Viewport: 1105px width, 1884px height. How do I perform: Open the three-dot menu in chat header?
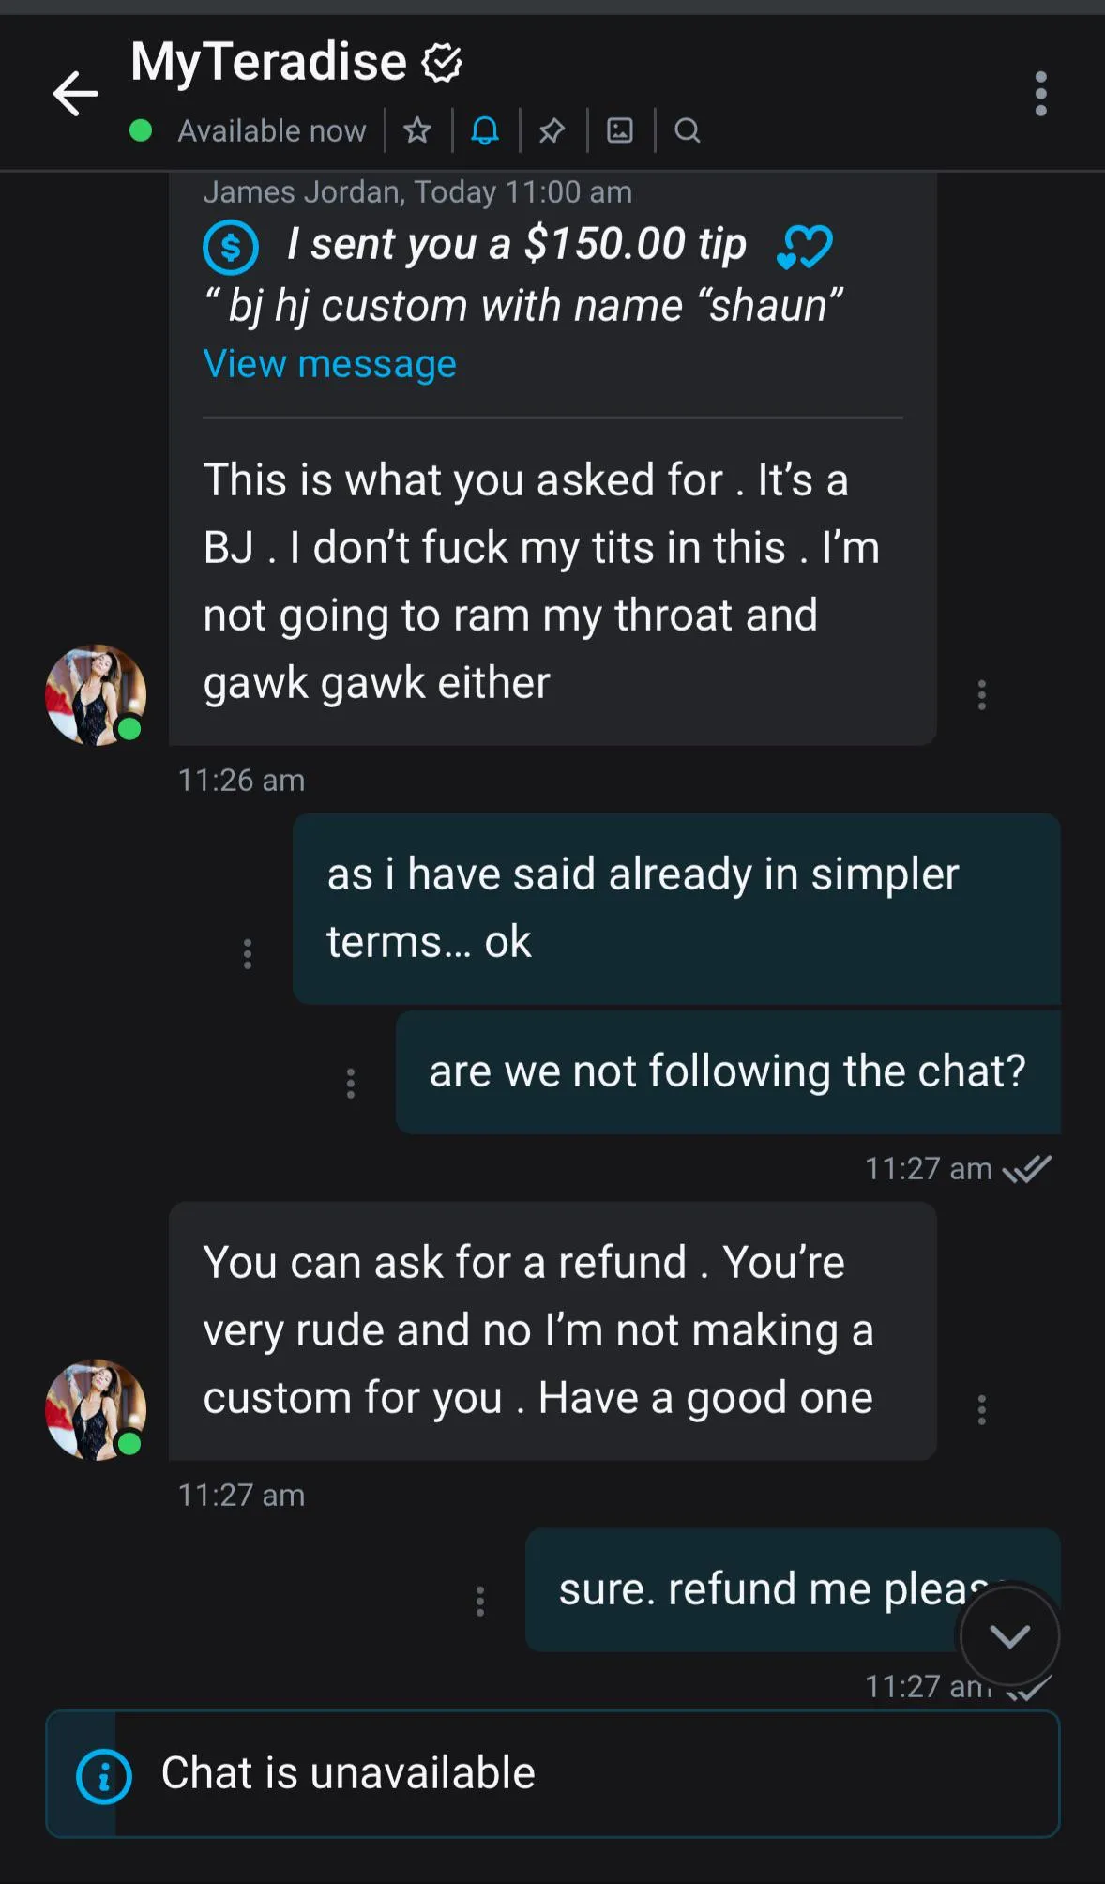(1040, 94)
